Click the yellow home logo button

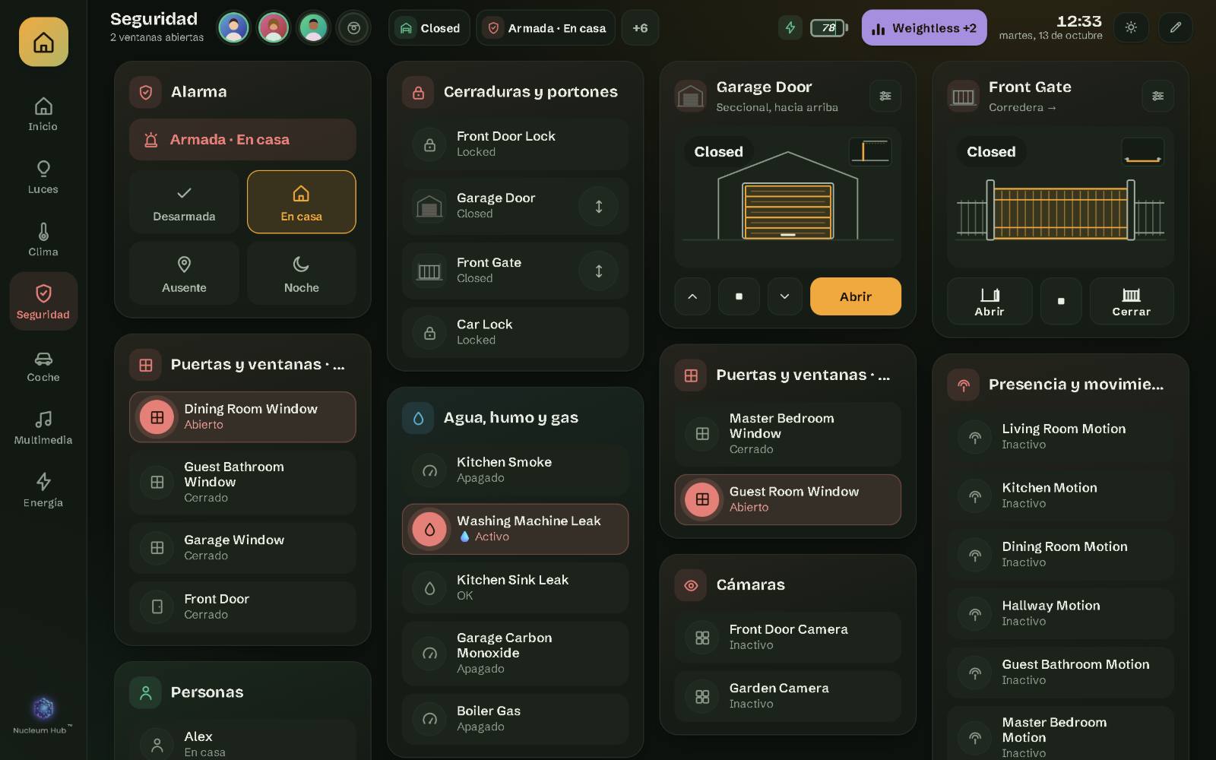click(43, 42)
